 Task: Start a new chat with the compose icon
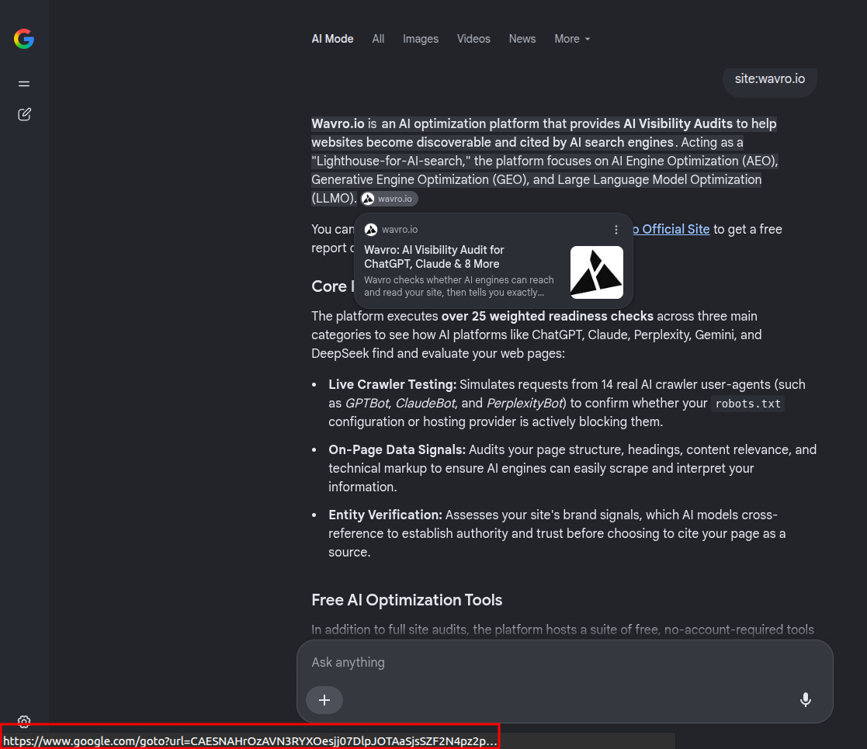(x=24, y=114)
